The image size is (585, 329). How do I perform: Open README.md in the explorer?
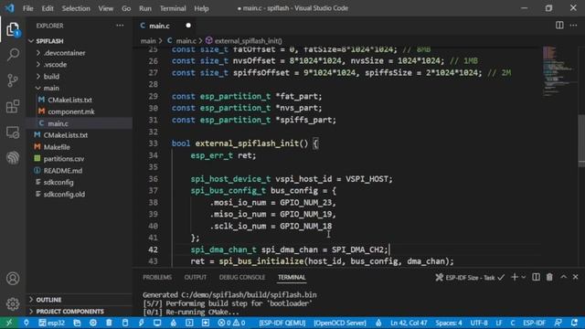pos(80,171)
